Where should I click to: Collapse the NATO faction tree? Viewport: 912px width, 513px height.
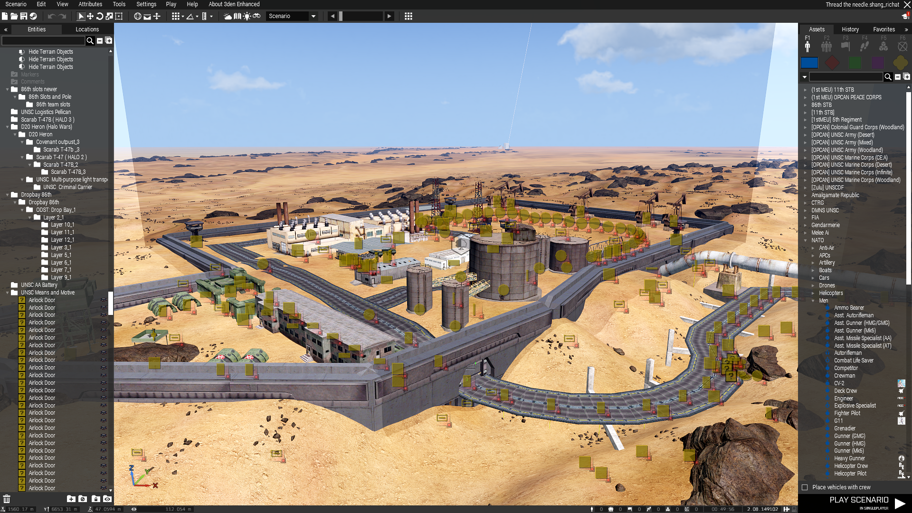pyautogui.click(x=806, y=240)
